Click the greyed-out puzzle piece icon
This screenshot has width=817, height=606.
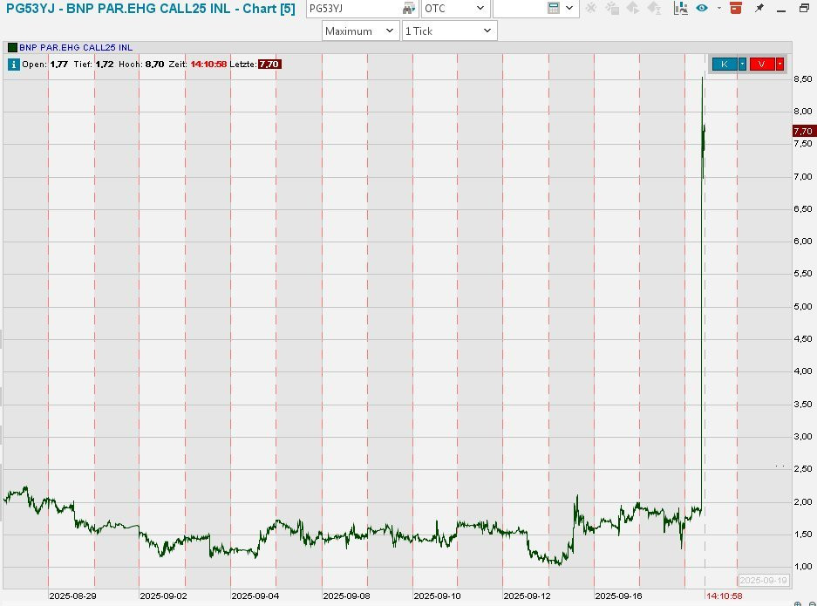[611, 9]
